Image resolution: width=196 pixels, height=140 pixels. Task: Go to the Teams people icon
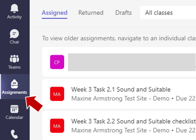(14, 59)
